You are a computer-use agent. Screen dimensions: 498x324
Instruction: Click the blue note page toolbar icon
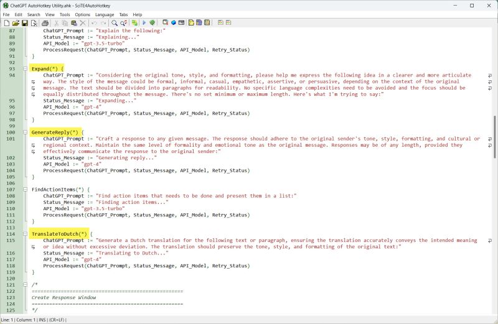pyautogui.click(x=199, y=22)
